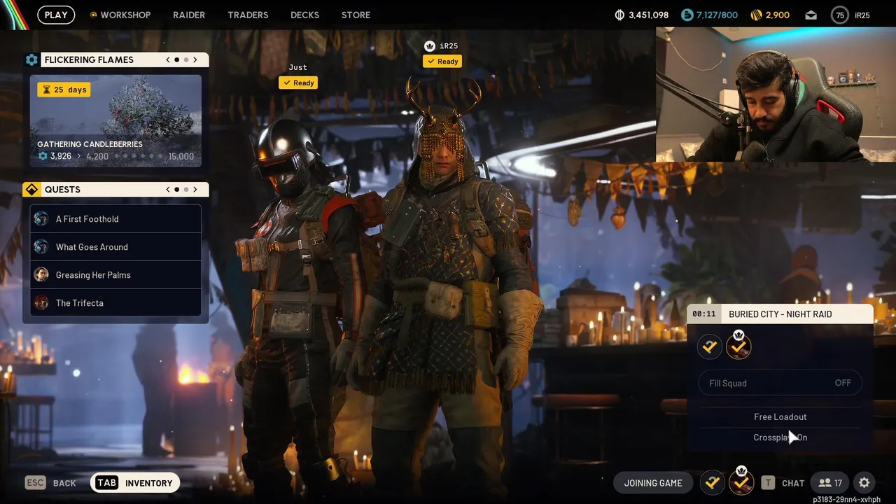Click bottom bar first member ready checkmark

(713, 482)
